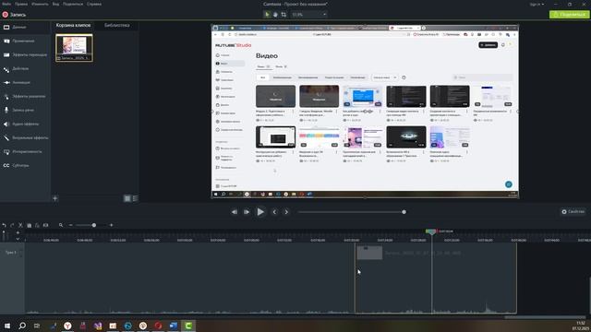
Task: Click the previous frame playback button
Action: 235,212
